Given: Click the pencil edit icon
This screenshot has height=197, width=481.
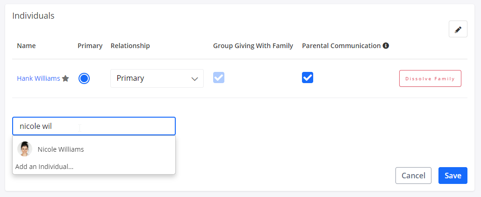Looking at the screenshot, I should tap(458, 29).
